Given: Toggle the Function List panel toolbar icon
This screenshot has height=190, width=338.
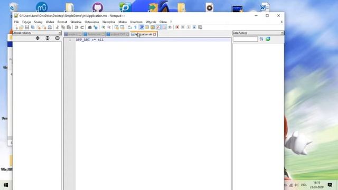Looking at the screenshot, I should (158, 27).
